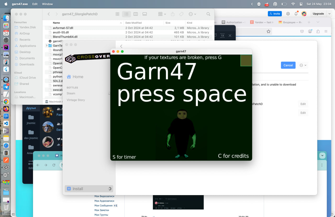Open Home in the CrossOver sidebar
The width and height of the screenshot is (335, 217).
tap(75, 77)
